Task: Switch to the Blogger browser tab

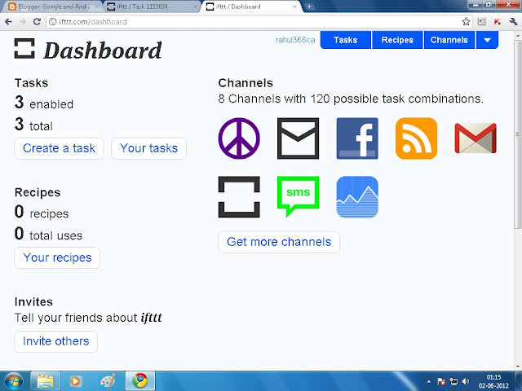Action: click(51, 7)
